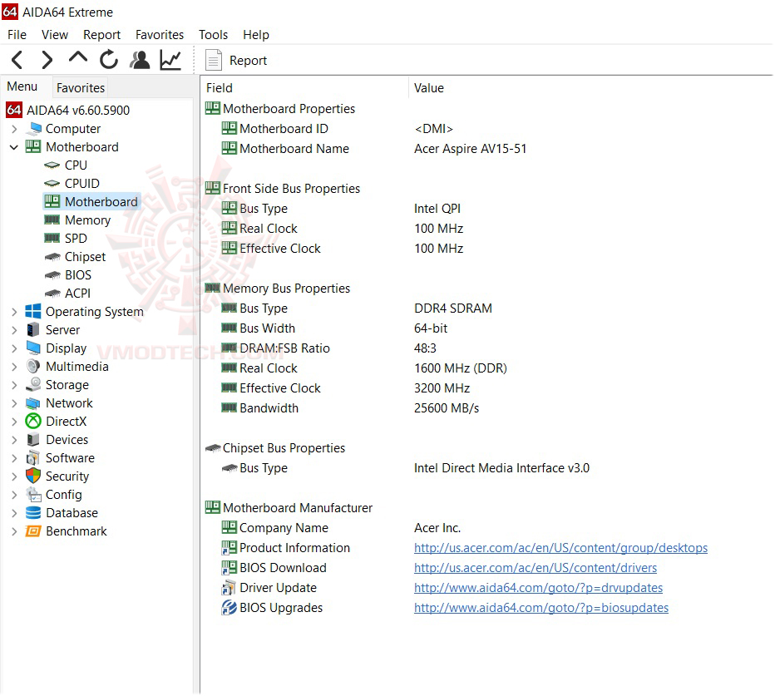Click the Network icon in tree
Image resolution: width=775 pixels, height=696 pixels.
coord(33,403)
